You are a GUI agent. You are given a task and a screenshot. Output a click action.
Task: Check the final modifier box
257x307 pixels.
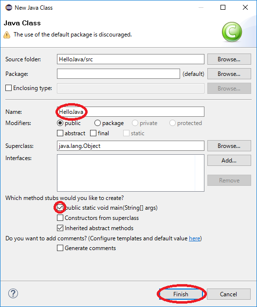pos(93,133)
